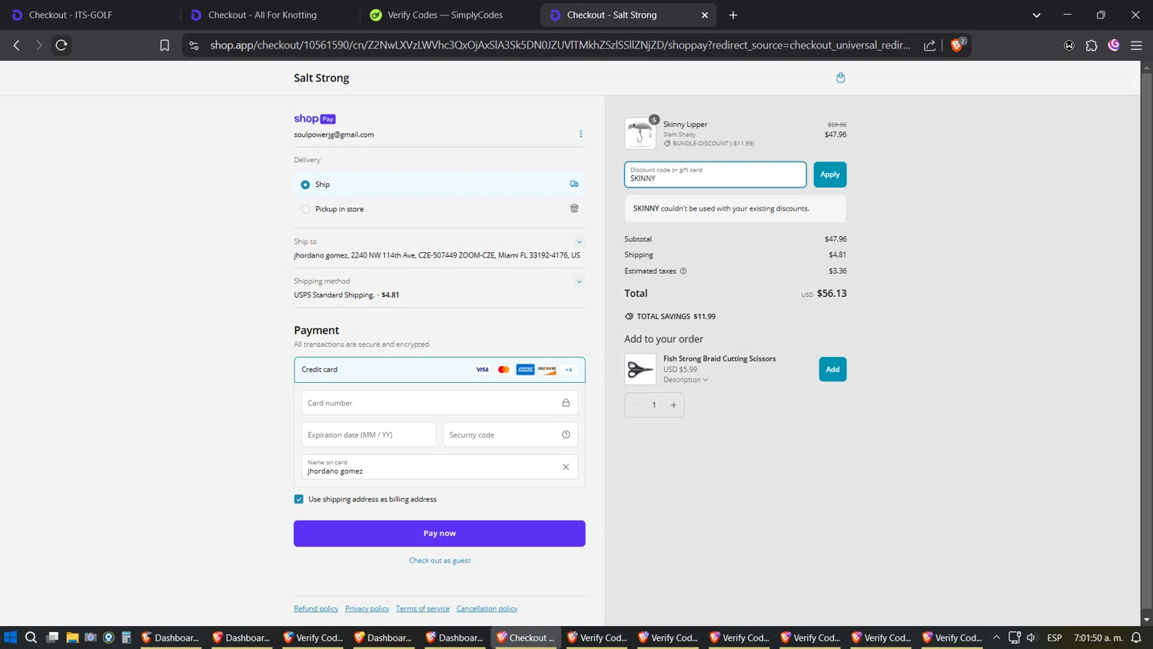Click the taskbar volume speaker icon
Image resolution: width=1153 pixels, height=649 pixels.
[1032, 637]
